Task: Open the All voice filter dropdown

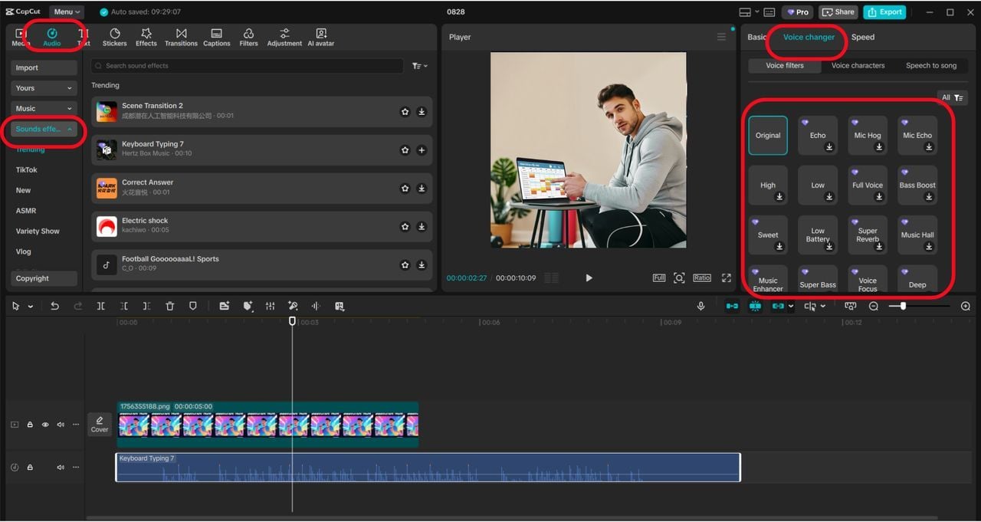Action: 953,97
